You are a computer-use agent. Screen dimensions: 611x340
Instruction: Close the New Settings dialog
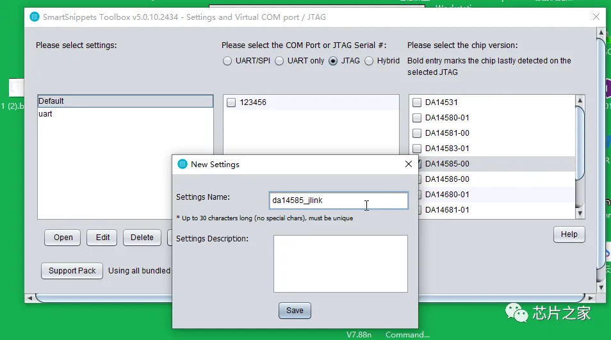pos(409,165)
